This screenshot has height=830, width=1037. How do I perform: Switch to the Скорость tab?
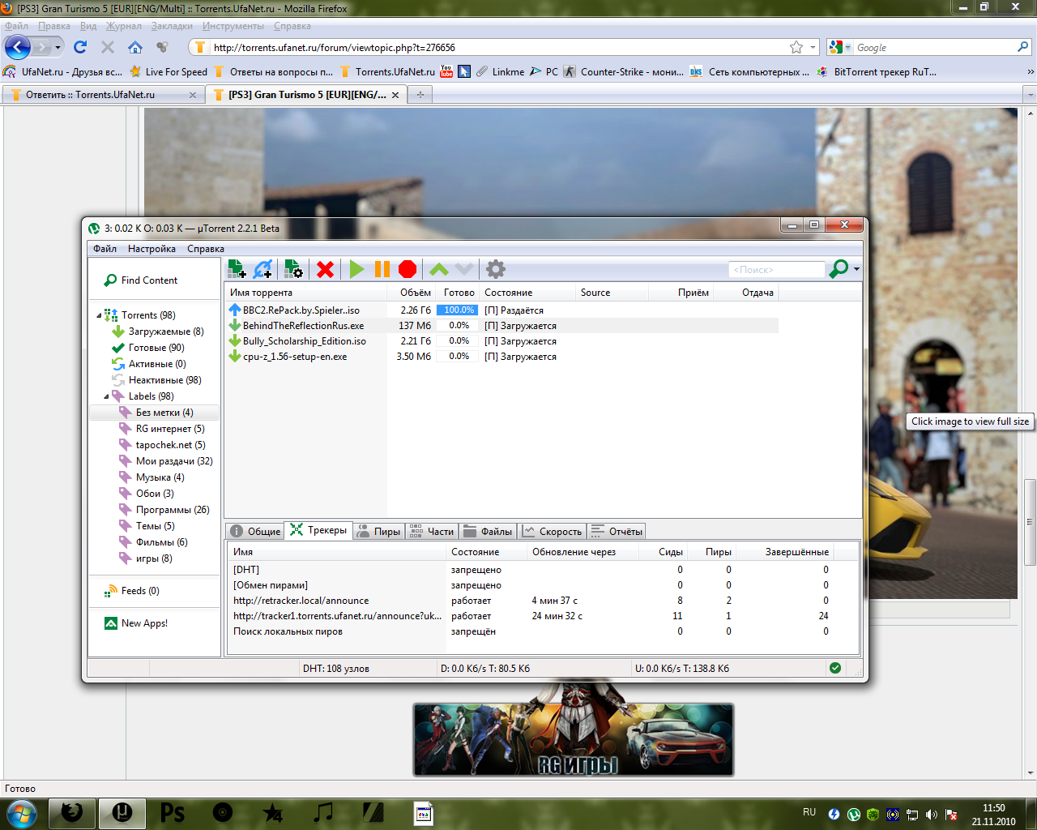click(553, 531)
